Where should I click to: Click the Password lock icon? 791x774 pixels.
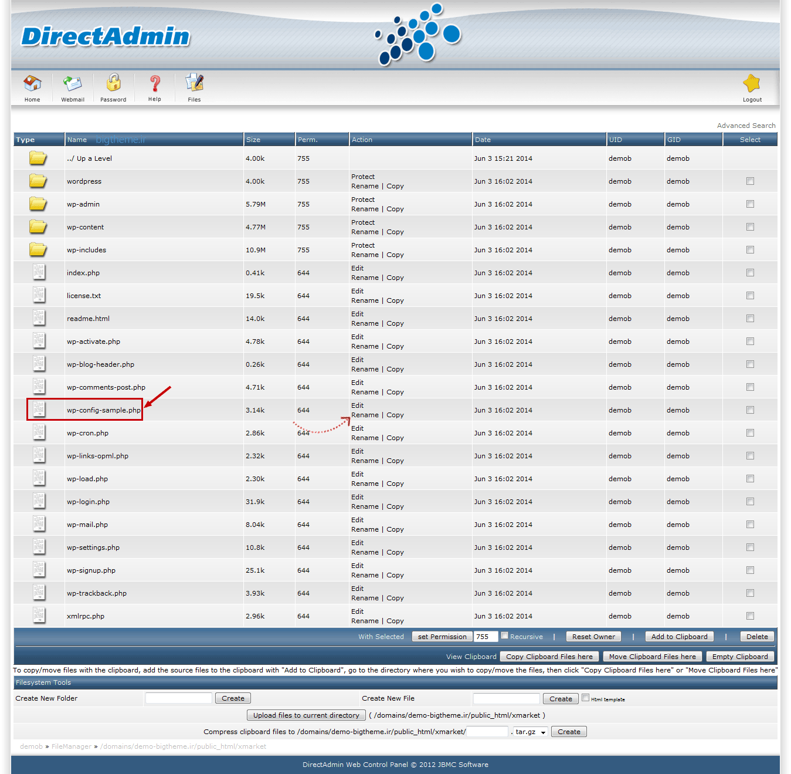[x=113, y=83]
